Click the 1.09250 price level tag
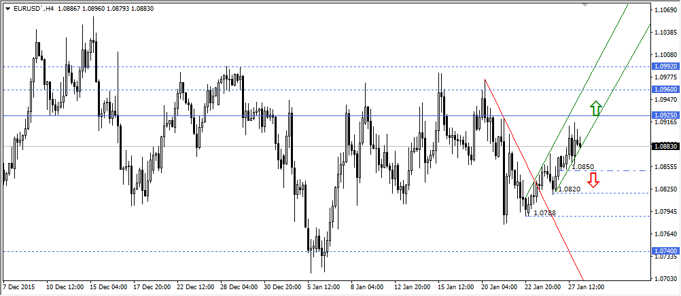This screenshot has height=296, width=681. click(665, 115)
